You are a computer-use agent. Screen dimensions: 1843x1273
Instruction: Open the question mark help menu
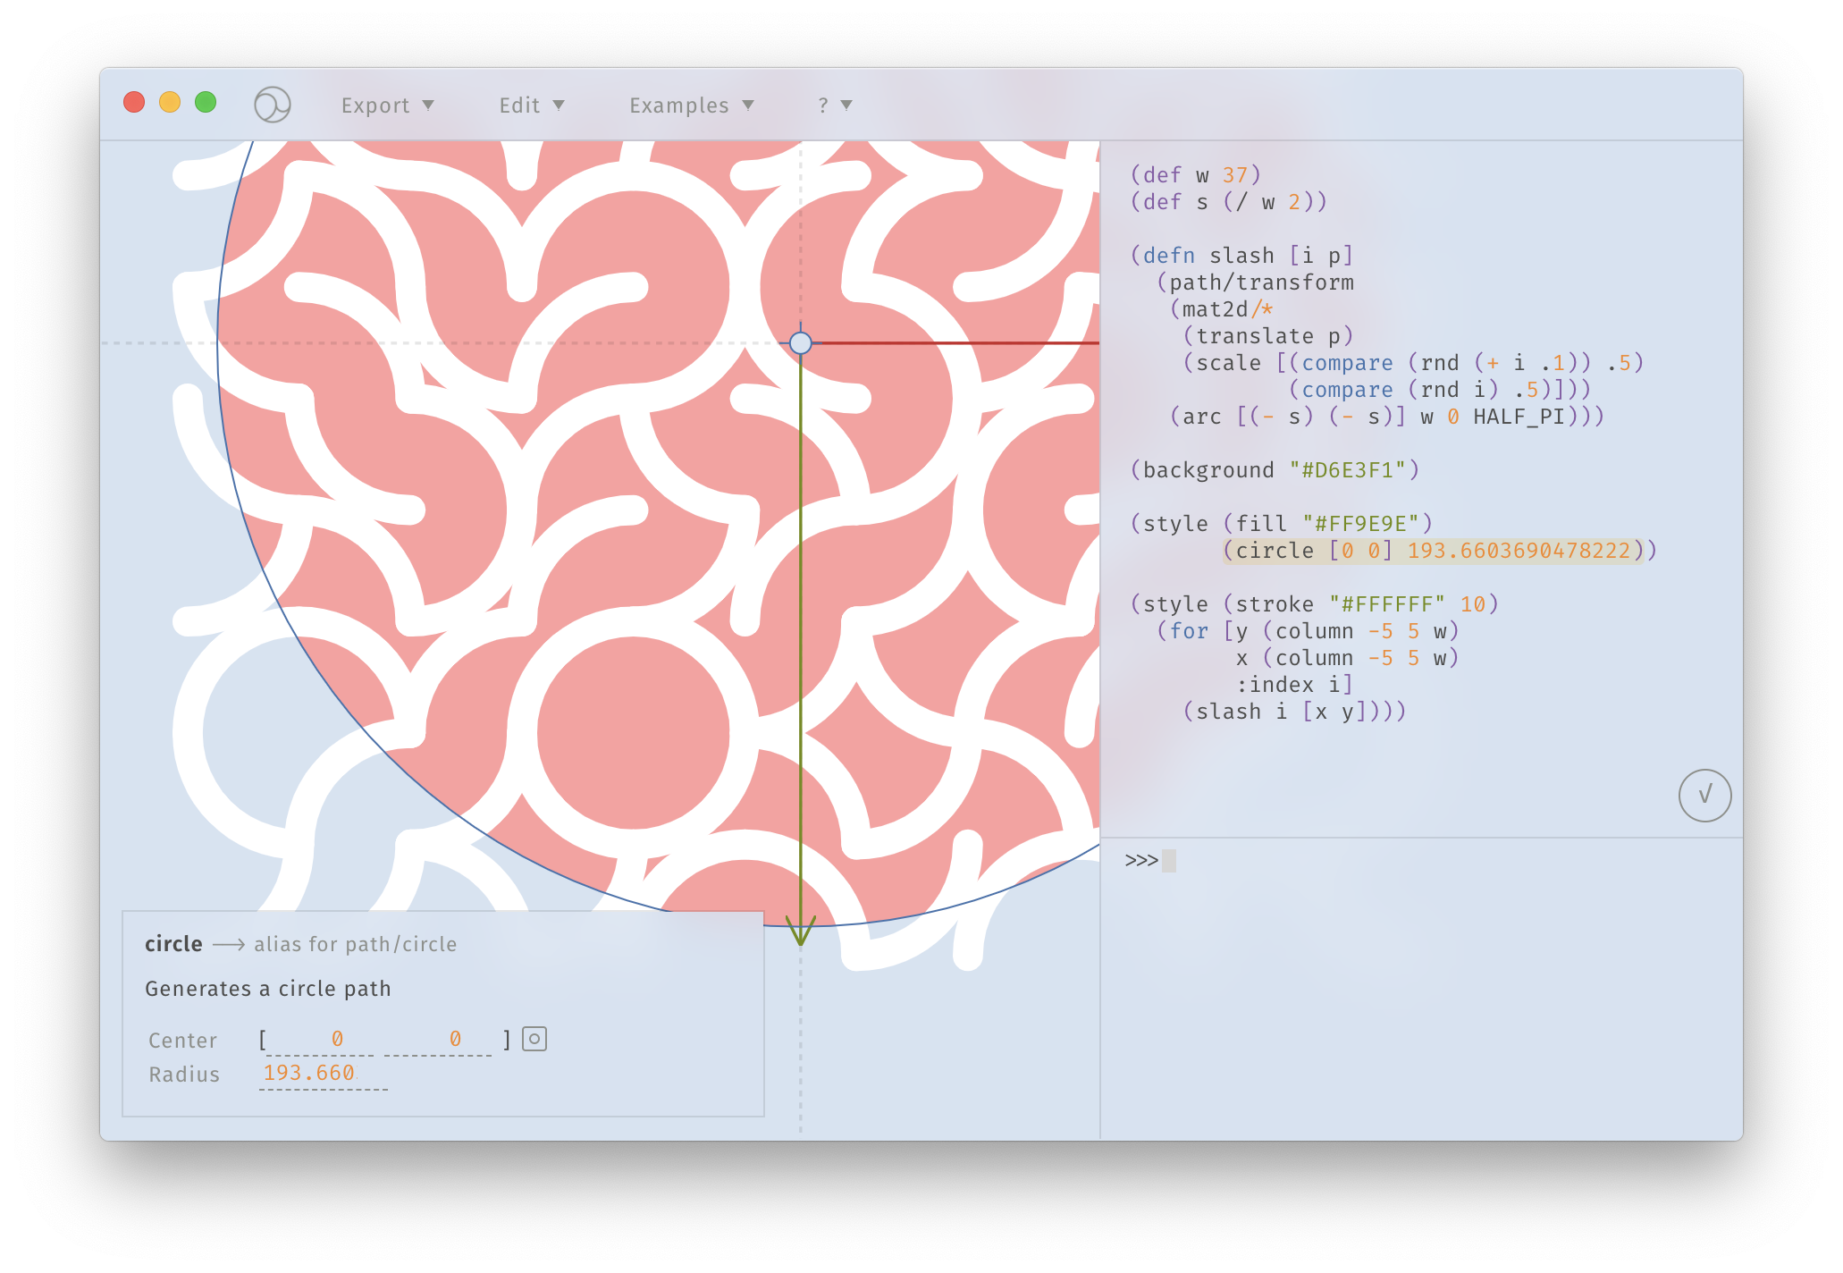(x=834, y=105)
